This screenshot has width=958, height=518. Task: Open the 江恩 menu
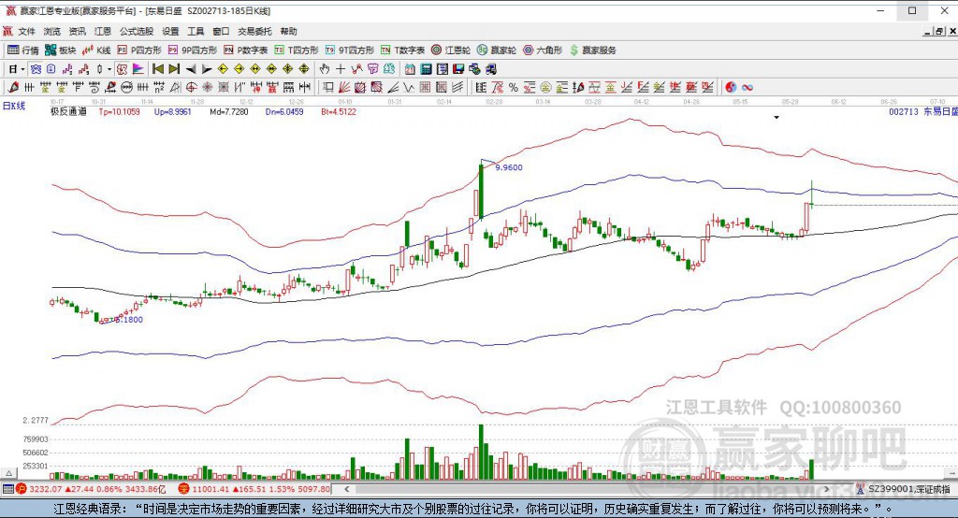(103, 31)
